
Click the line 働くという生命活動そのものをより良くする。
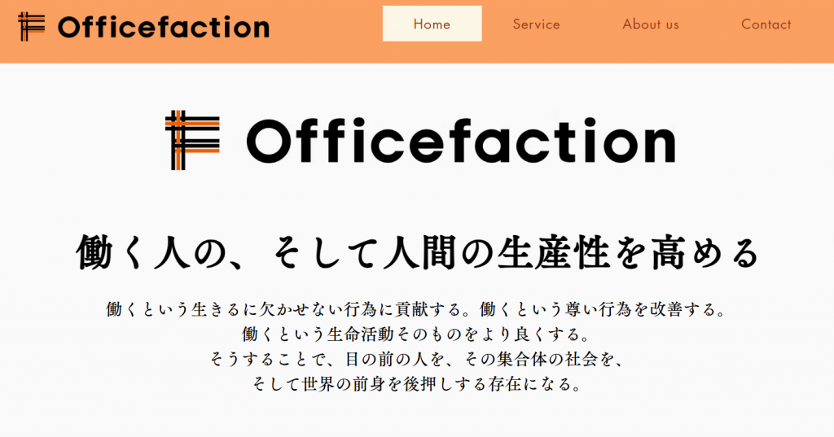click(415, 334)
